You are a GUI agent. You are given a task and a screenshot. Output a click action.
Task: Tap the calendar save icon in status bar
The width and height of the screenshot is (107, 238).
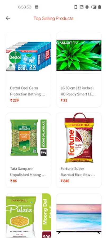pyautogui.click(x=82, y=7)
